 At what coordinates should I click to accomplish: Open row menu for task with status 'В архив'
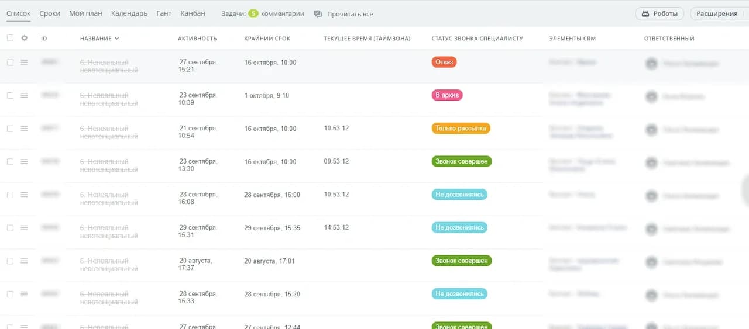click(x=25, y=95)
